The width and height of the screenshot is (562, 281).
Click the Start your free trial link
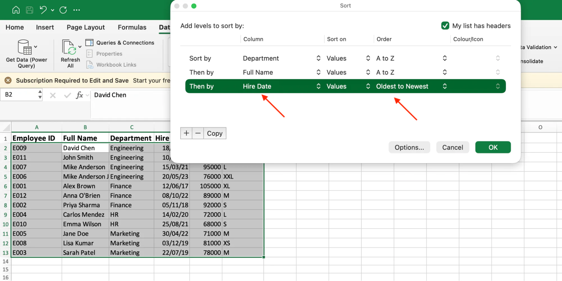coord(152,81)
